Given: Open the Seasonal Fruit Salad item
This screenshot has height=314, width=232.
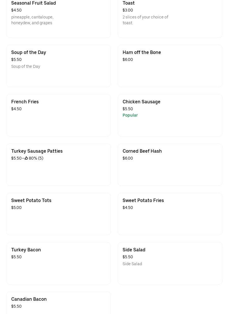Looking at the screenshot, I should 33,3.
